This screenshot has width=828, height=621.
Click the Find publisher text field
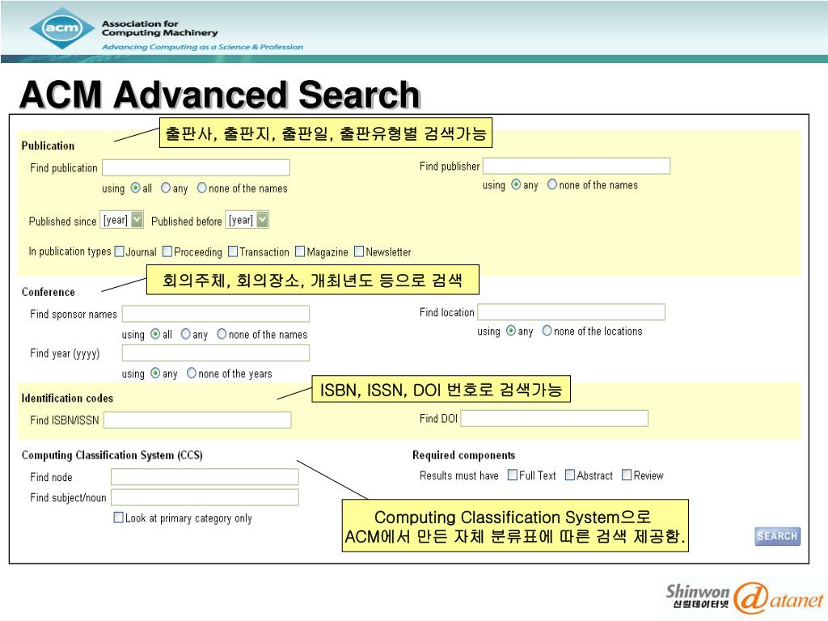577,166
